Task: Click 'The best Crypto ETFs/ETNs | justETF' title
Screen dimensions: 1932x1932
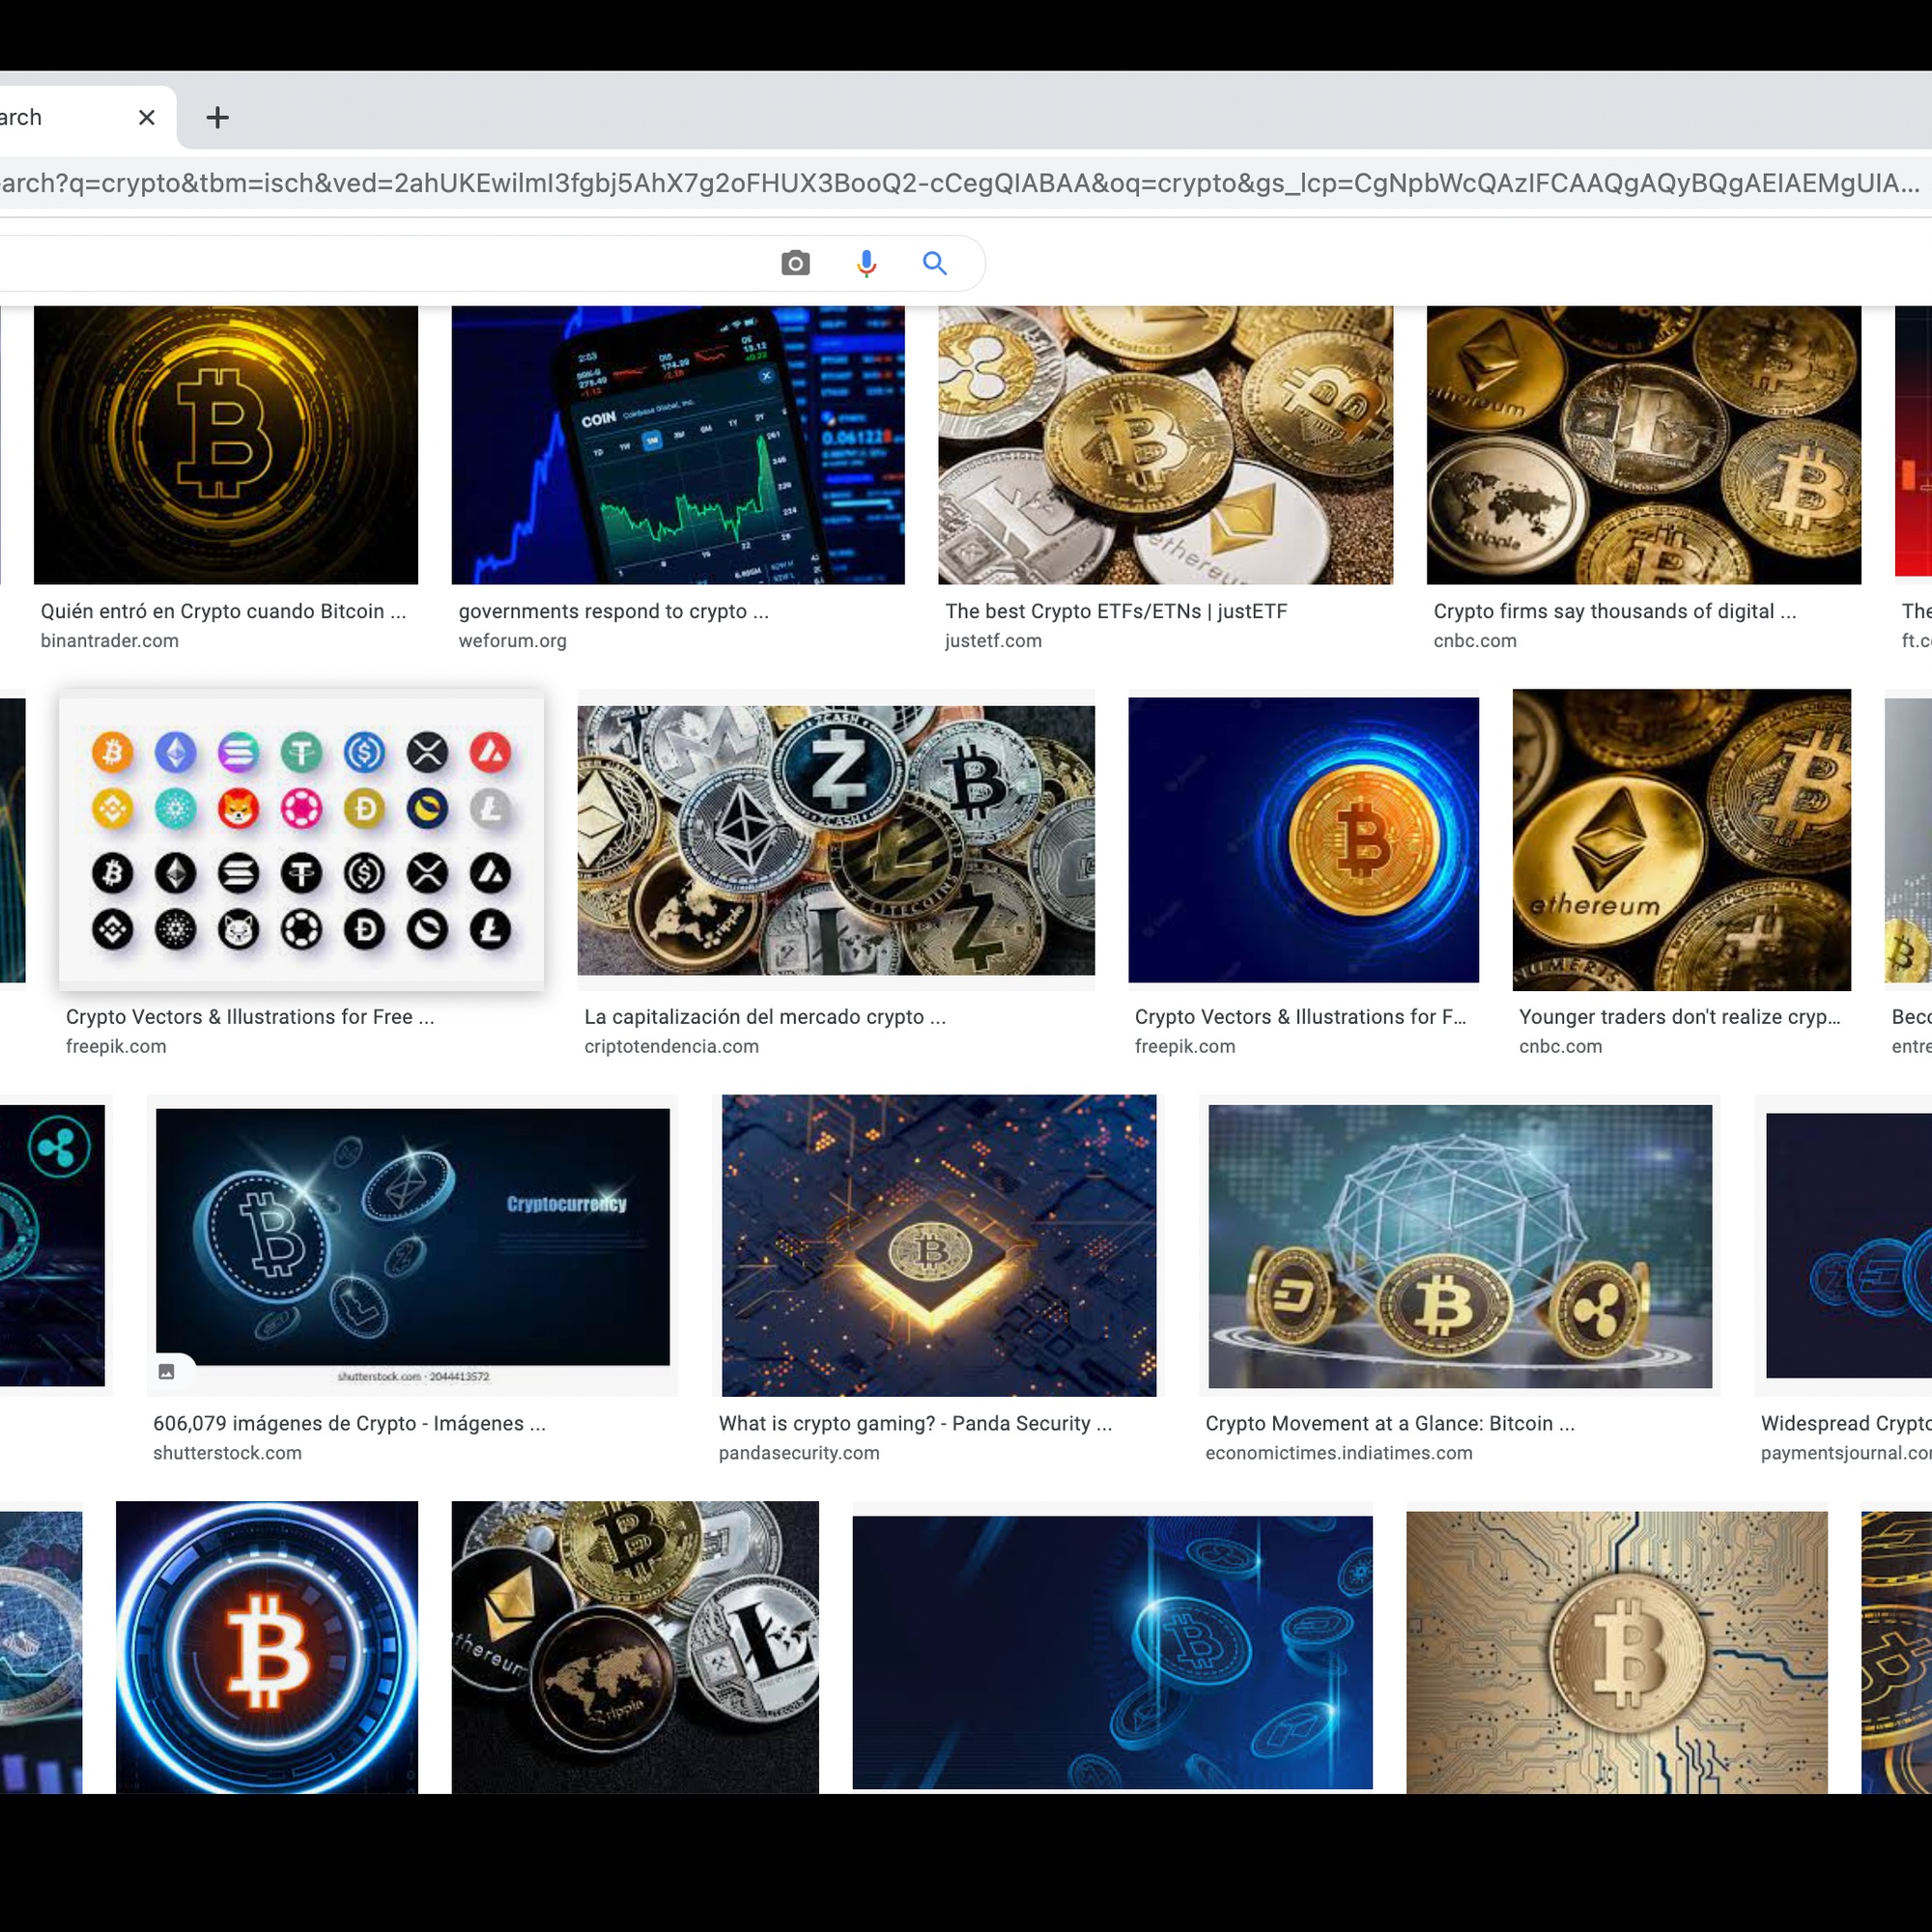Action: point(1116,611)
